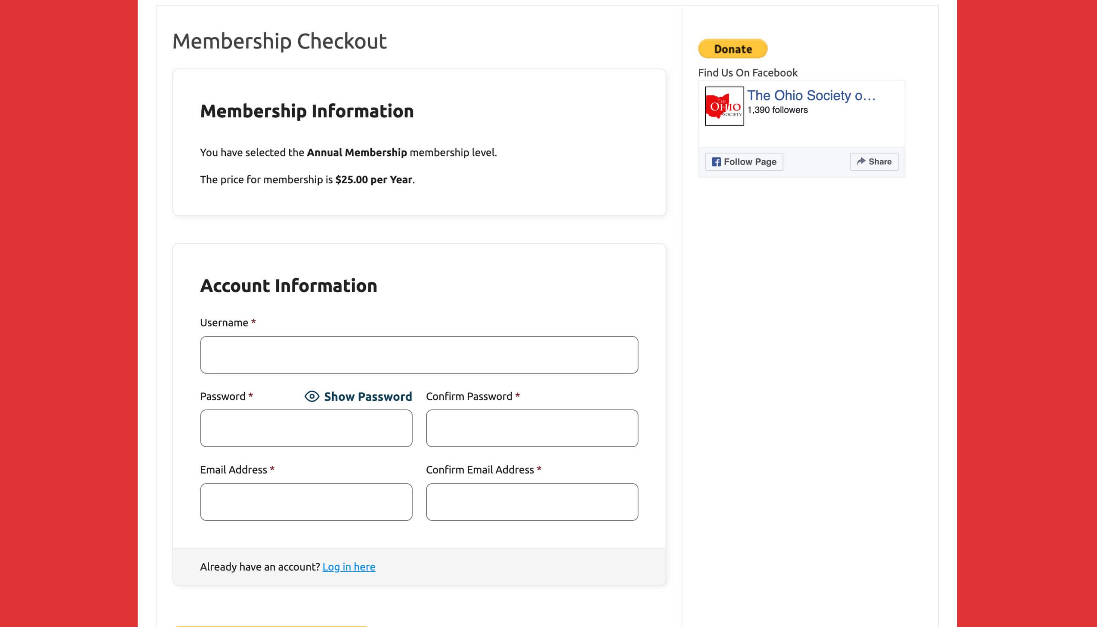Open the Log in here link
The width and height of the screenshot is (1097, 627).
point(348,567)
